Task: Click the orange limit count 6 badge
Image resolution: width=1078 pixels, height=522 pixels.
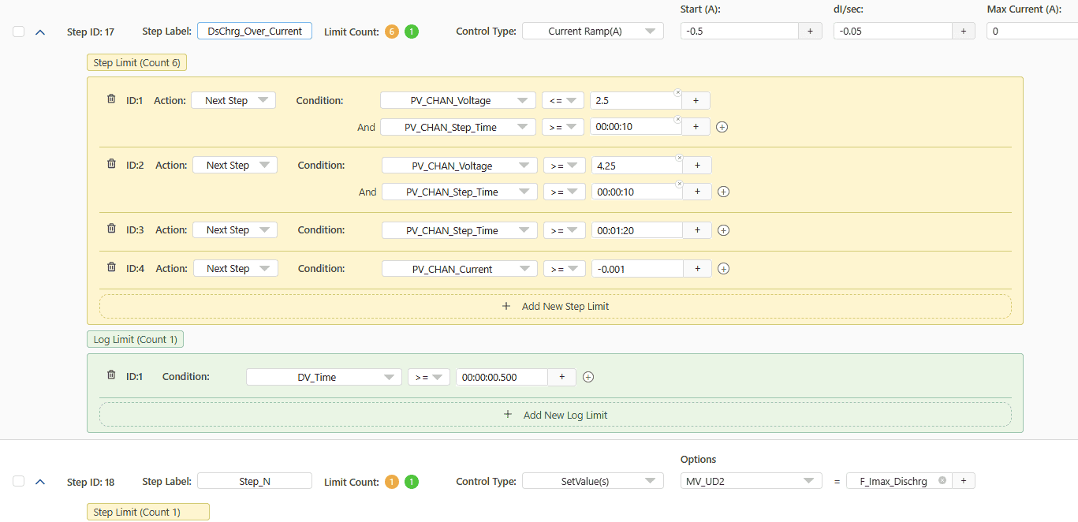Action: [392, 32]
